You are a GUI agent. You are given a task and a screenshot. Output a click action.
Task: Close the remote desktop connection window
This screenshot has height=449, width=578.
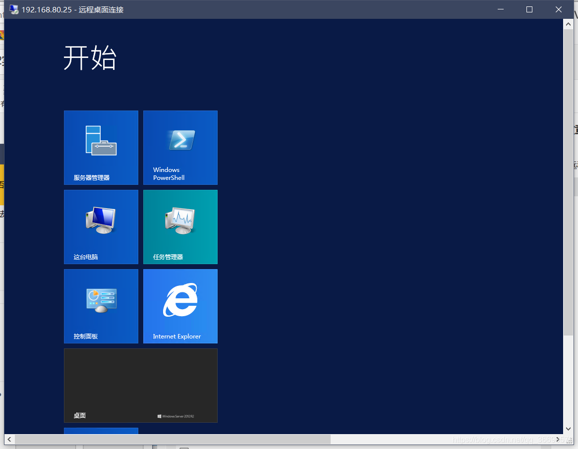[559, 9]
